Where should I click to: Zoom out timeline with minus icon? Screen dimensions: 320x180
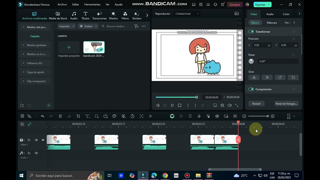coord(244,116)
